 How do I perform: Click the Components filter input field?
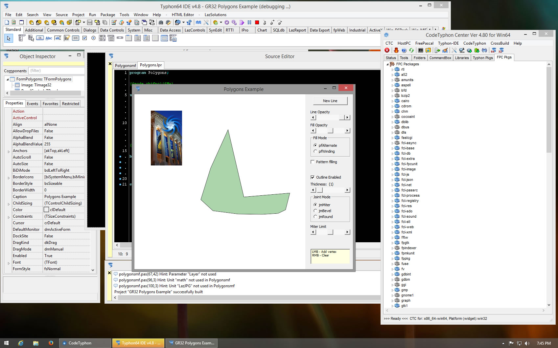[56, 71]
